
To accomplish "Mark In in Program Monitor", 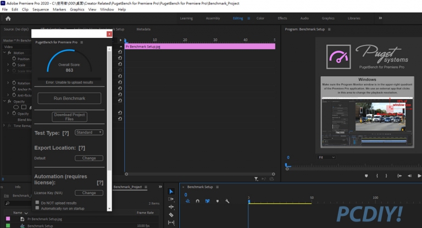I will tap(377, 175).
